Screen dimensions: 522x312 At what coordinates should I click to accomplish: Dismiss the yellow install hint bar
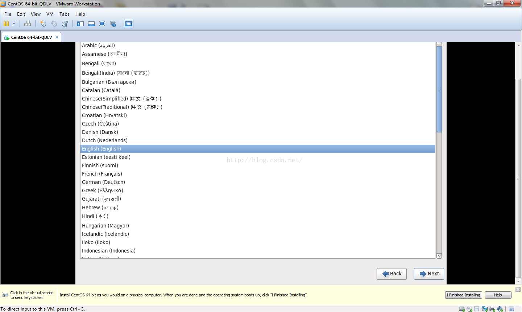coord(518,289)
